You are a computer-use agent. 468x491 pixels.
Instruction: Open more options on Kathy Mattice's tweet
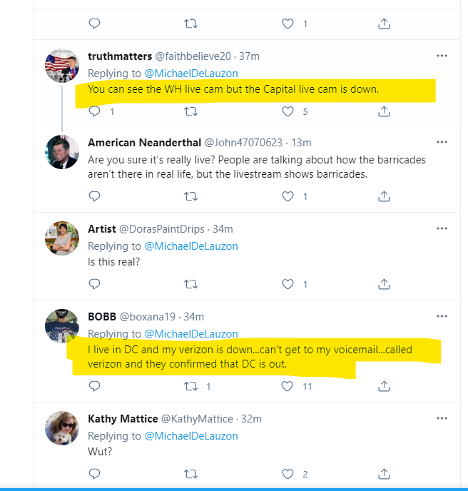click(442, 418)
